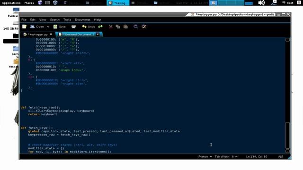
Task: Undo the last edit
Action: pyautogui.click(x=89, y=26)
